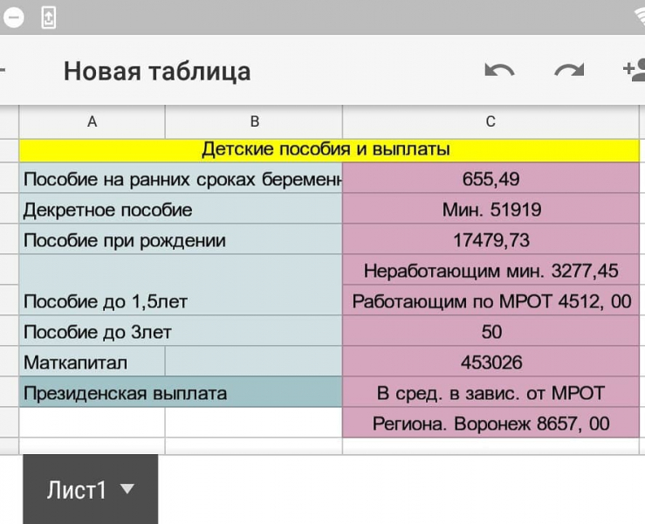Screen dimensions: 645x524
Task: Tap the Новая таблица document title
Action: point(157,71)
